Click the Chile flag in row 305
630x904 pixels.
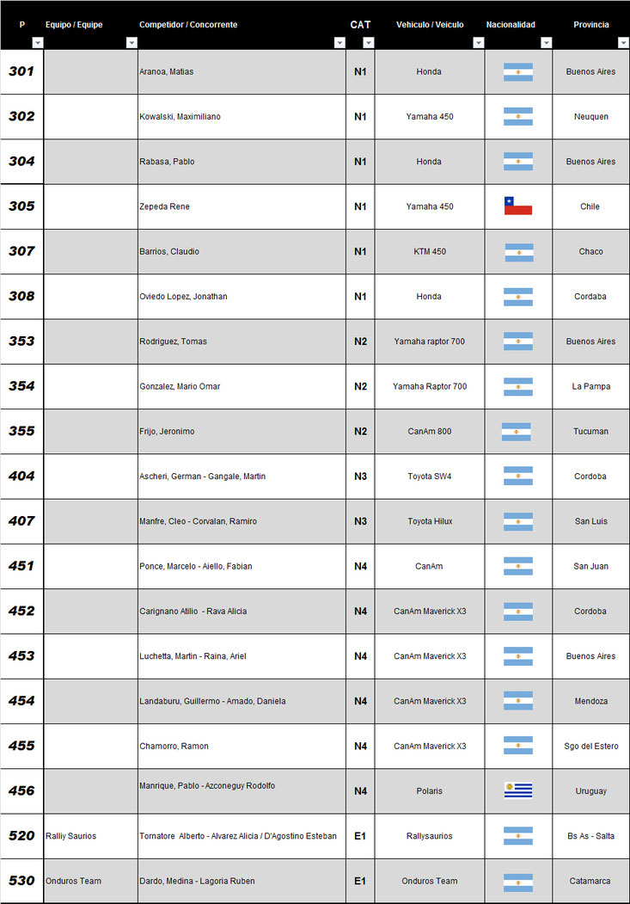coord(517,206)
